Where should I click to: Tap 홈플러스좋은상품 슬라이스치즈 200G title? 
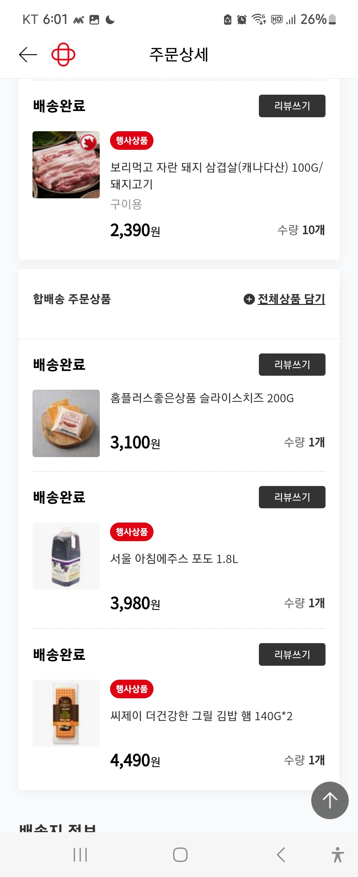(202, 398)
